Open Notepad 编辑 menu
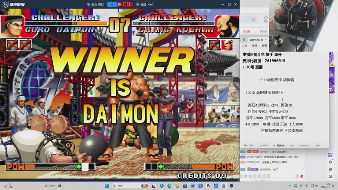 (x=254, y=46)
